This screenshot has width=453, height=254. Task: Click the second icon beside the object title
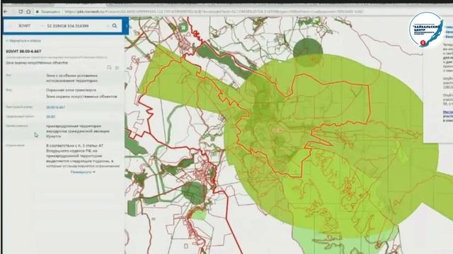coord(117,68)
